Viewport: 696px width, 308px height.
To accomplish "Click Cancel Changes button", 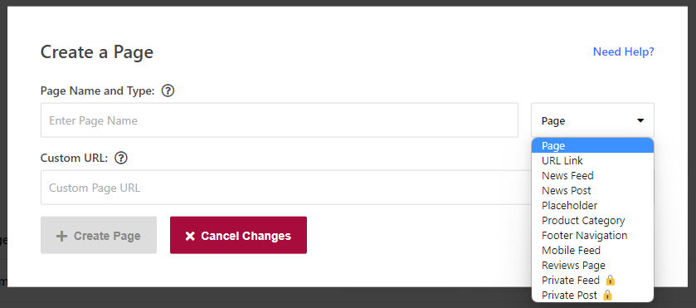I will 238,235.
